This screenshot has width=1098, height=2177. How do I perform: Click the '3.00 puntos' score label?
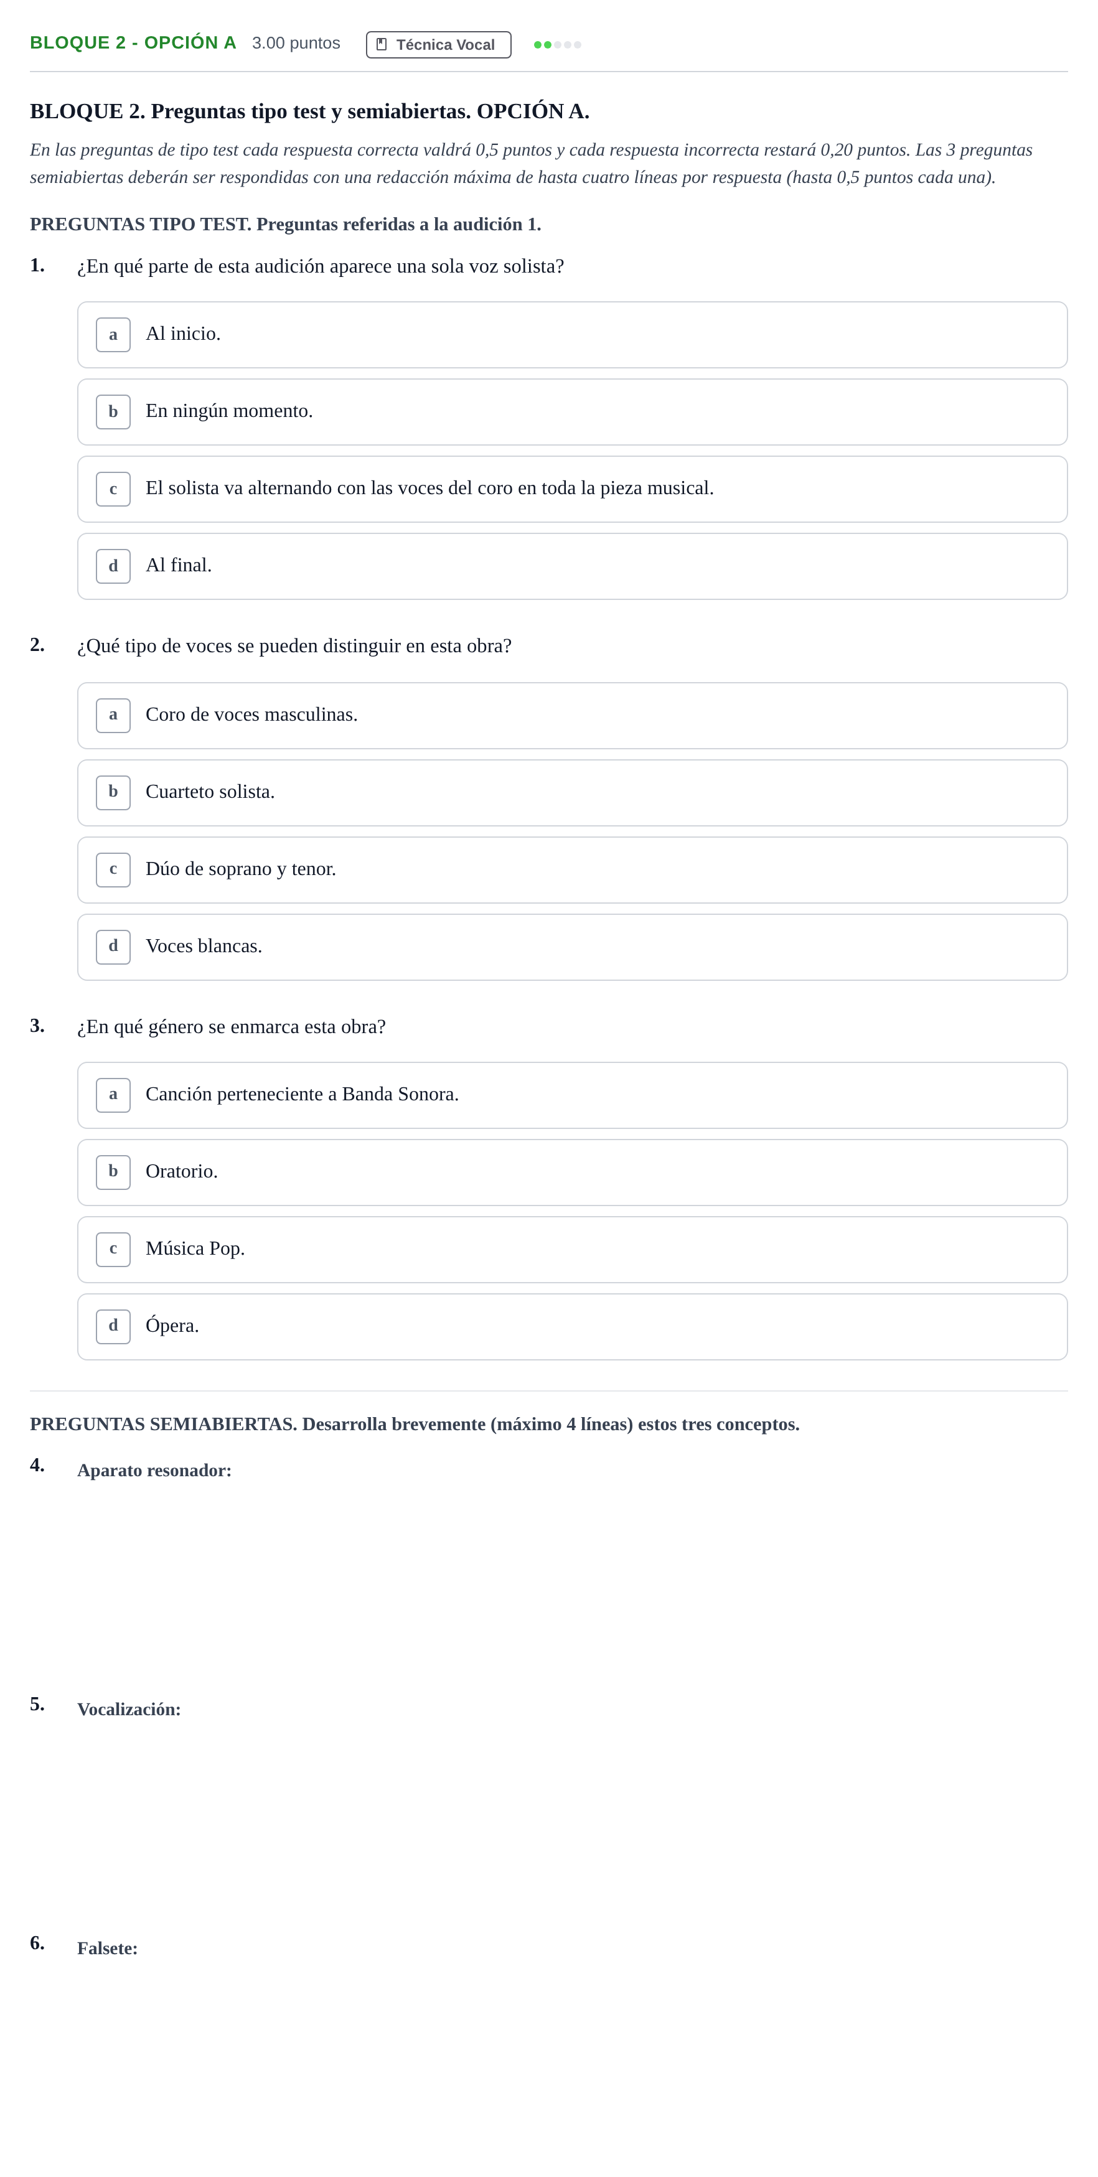(296, 43)
